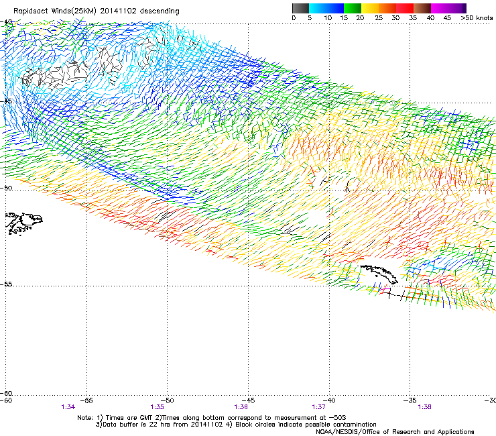Viewport: 496px width, 436px height.
Task: Click the cyan 5-10 knots legend swatch
Action: pos(318,8)
